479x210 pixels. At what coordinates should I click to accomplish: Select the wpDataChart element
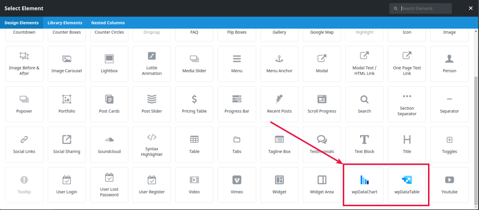coord(364,185)
